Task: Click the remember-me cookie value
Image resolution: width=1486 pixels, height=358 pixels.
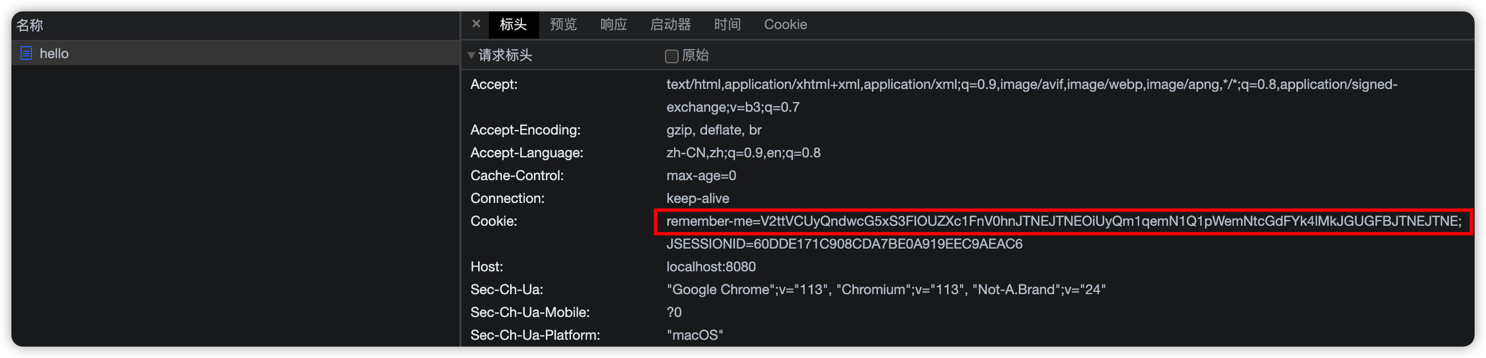Action: pos(1064,221)
